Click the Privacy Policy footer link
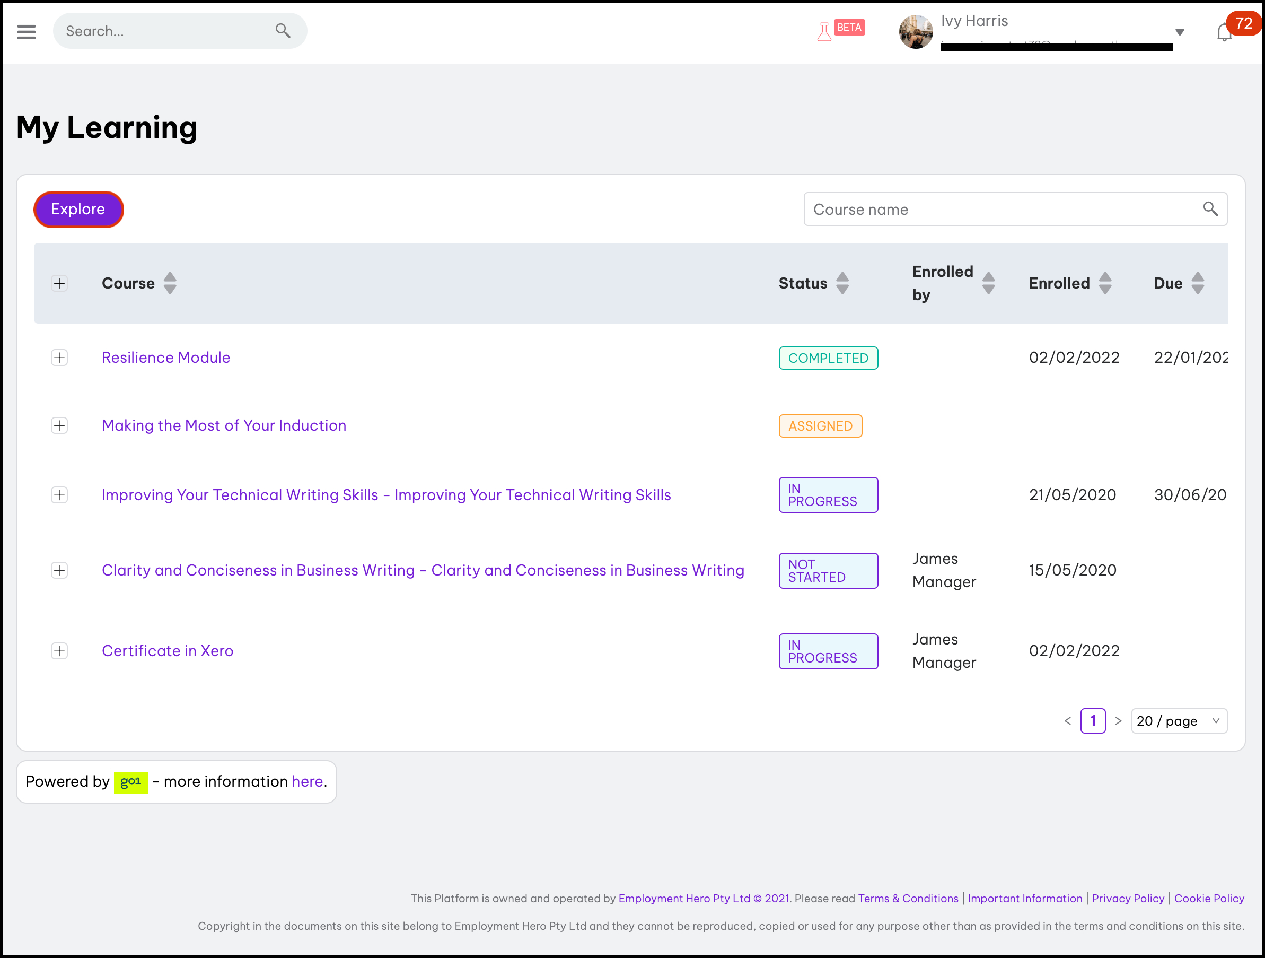This screenshot has width=1265, height=958. 1127,899
